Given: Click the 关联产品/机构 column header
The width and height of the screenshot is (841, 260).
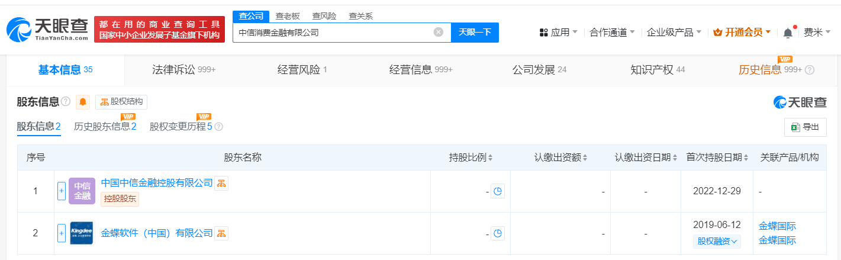Looking at the screenshot, I should [790, 158].
